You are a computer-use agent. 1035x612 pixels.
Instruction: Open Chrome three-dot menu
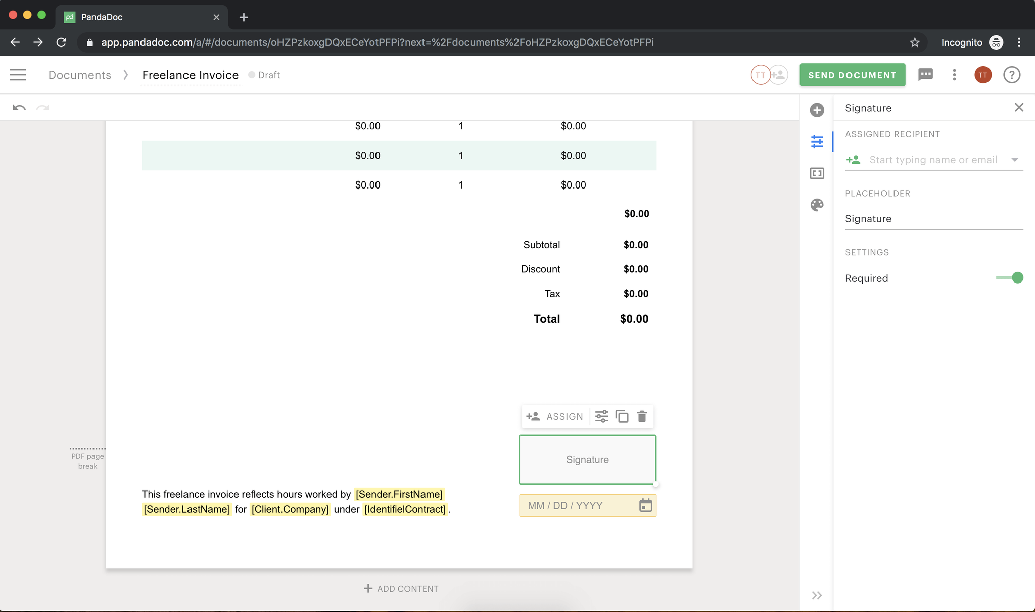click(1019, 42)
